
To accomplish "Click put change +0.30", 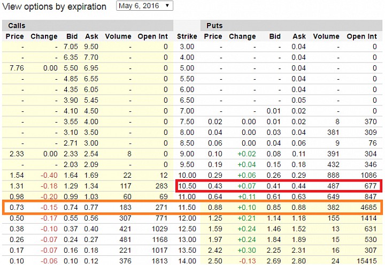I will point(247,250).
